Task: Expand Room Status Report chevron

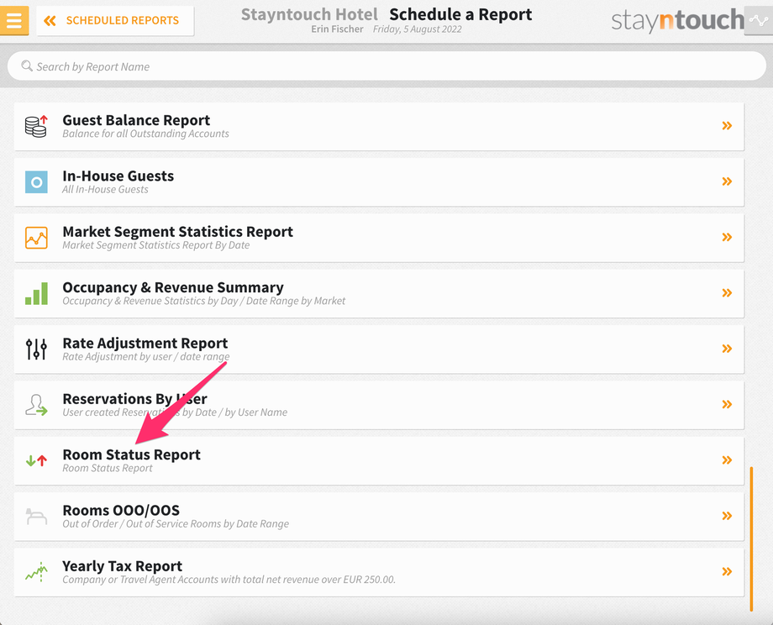Action: click(x=727, y=460)
